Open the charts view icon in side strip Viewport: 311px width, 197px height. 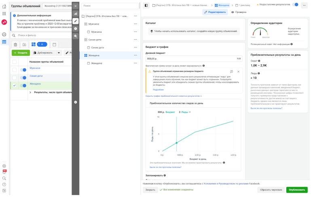[76, 14]
